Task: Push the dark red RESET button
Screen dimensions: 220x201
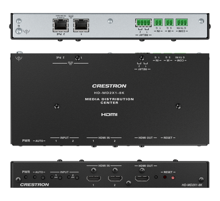Action: [x=165, y=177]
